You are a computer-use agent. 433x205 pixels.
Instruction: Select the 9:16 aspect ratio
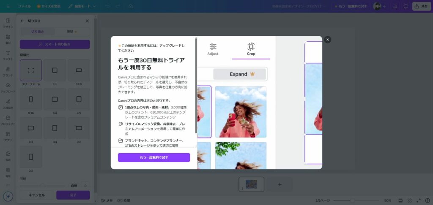pos(31,99)
